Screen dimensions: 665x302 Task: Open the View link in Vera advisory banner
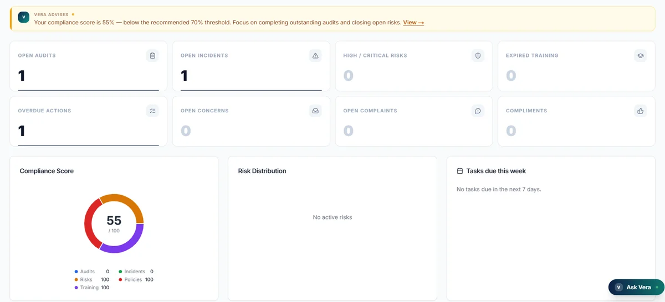413,23
